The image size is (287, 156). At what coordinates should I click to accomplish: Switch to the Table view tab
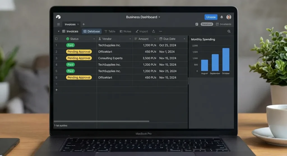[x=110, y=31]
